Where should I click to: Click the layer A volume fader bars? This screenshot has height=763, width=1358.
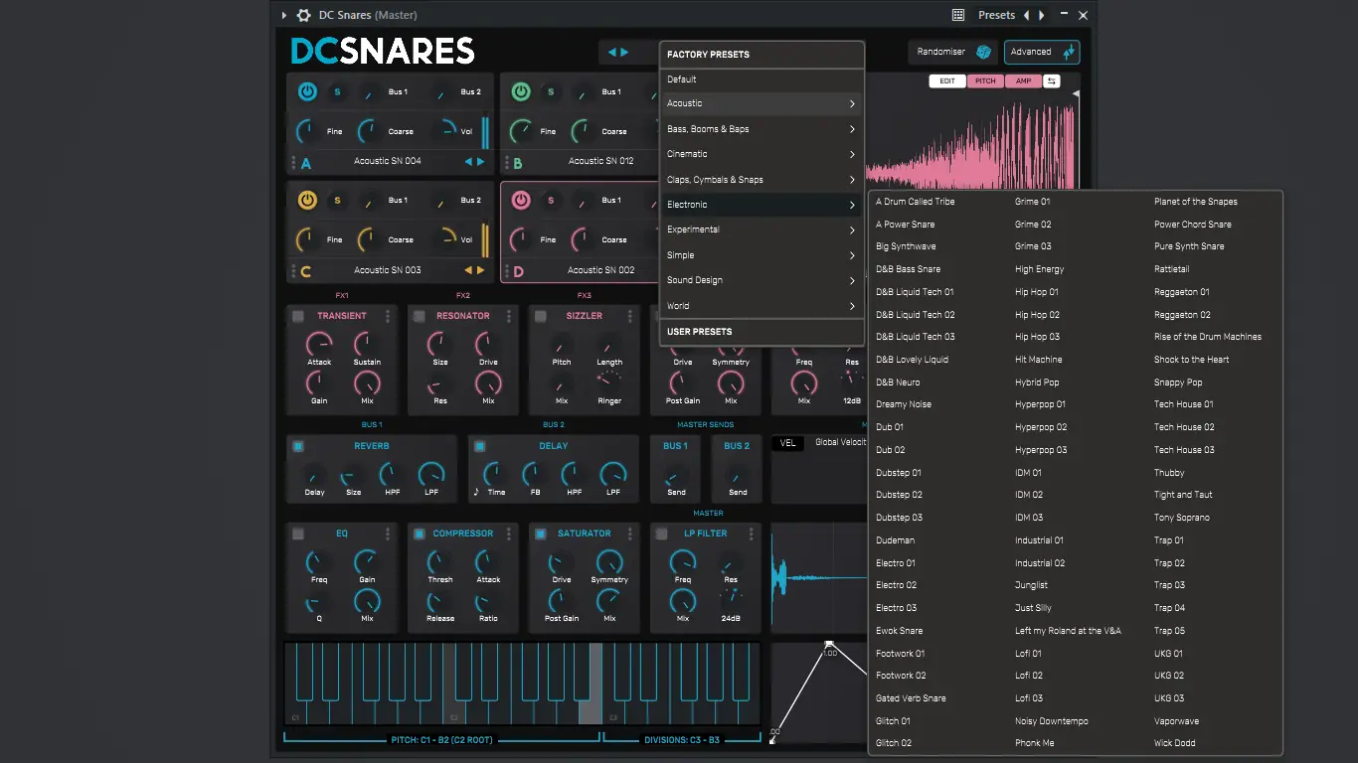pos(485,133)
